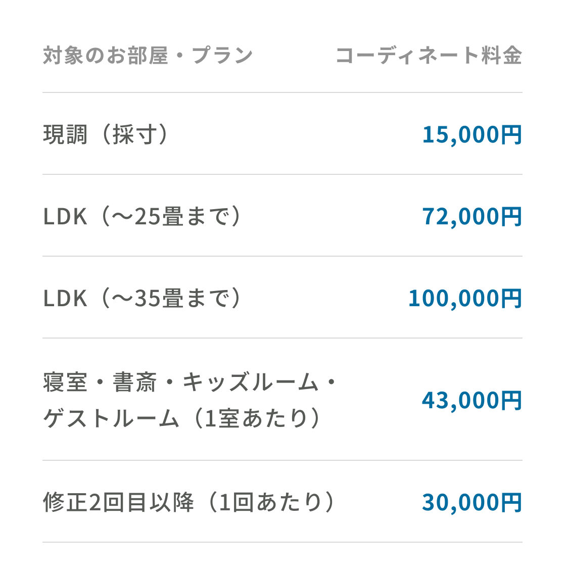566x576 pixels.
Task: Click the 72,000円 price
Action: pyautogui.click(x=473, y=216)
